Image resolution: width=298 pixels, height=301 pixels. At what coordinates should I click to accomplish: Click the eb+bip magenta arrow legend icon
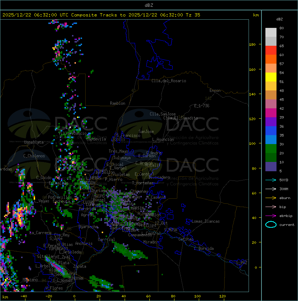click(x=271, y=216)
